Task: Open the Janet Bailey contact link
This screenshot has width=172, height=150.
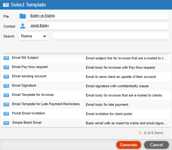Action: point(40,25)
